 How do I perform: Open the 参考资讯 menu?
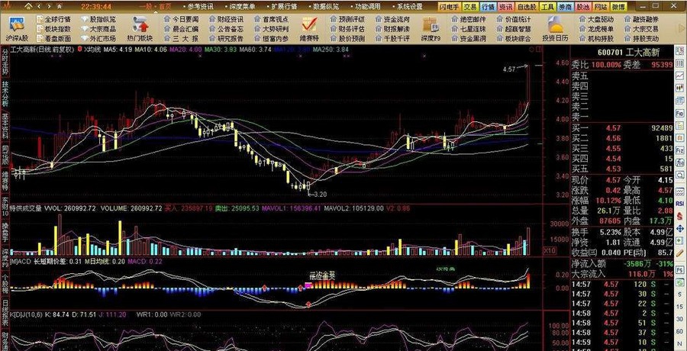pos(198,7)
